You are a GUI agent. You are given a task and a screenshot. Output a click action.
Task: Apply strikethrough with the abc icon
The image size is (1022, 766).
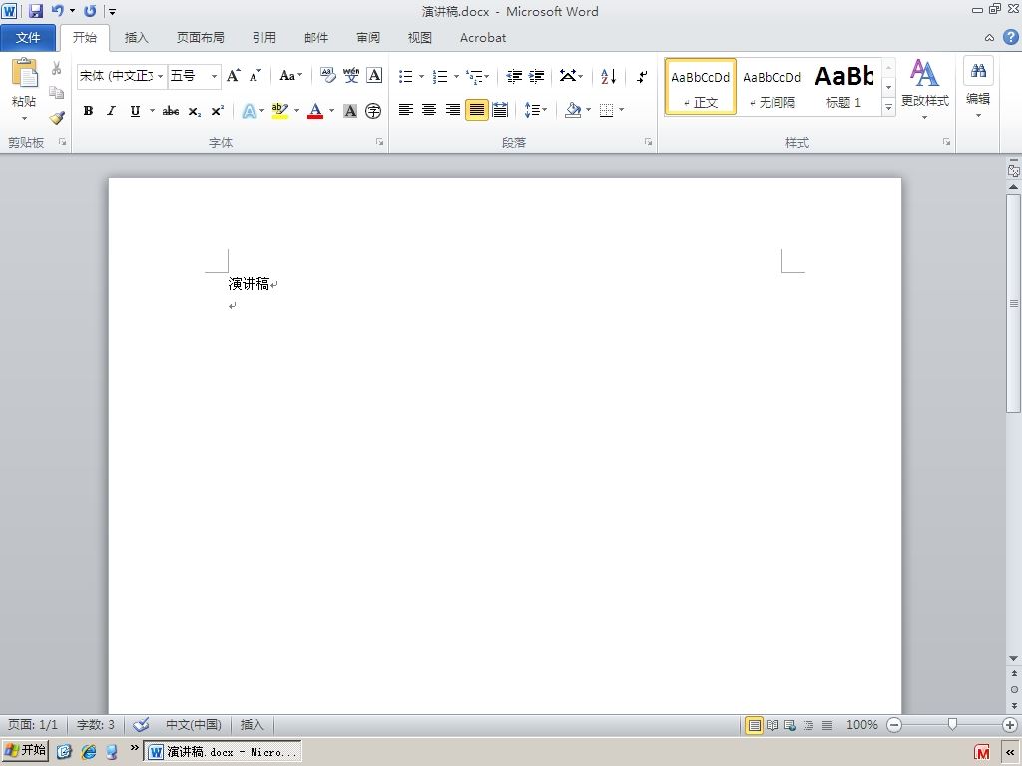[171, 111]
